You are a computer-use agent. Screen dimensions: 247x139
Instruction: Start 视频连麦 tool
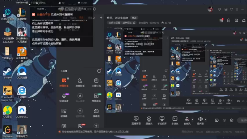64,98
